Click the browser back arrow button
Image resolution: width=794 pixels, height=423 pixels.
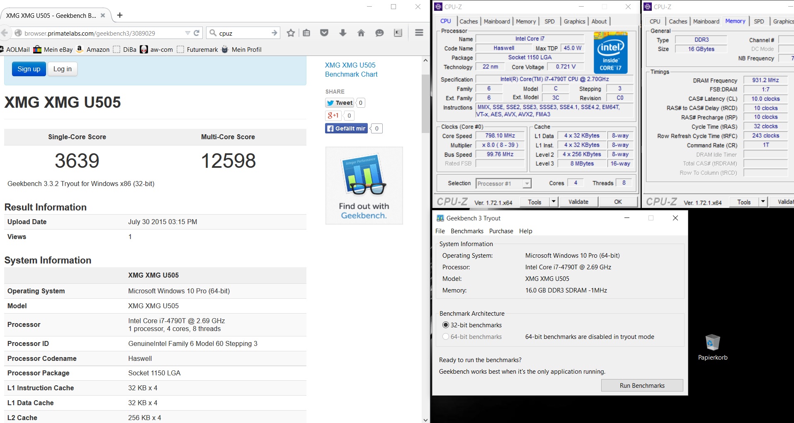[x=4, y=33]
